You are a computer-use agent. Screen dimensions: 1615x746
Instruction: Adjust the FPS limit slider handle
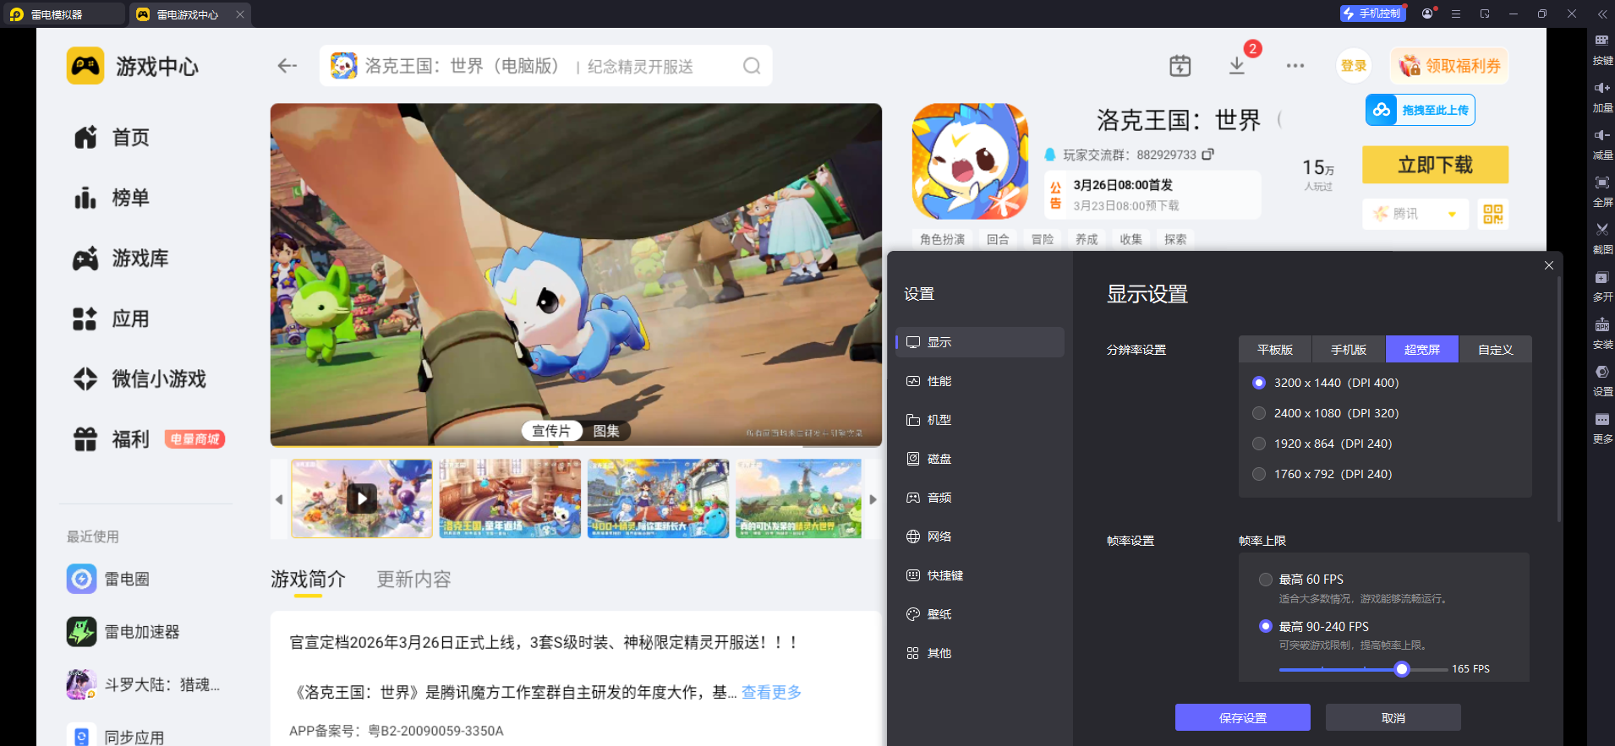pos(1402,669)
